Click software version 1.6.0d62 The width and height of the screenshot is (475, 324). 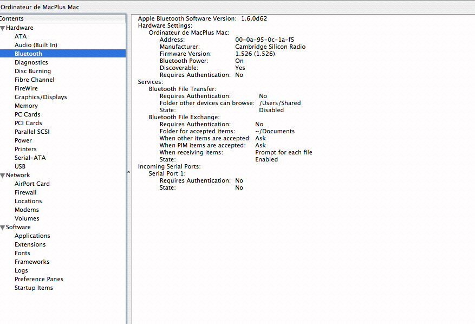click(x=254, y=18)
